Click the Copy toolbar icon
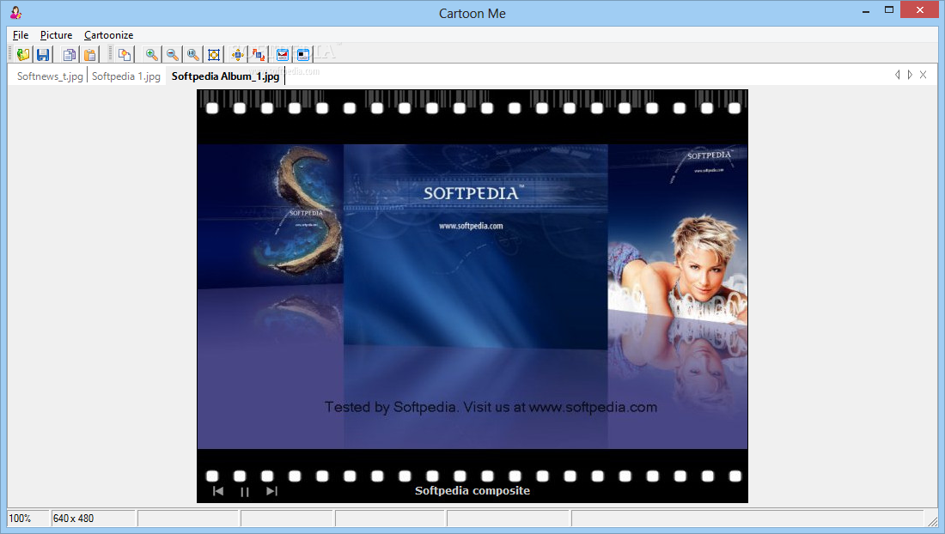945x534 pixels. pos(70,55)
